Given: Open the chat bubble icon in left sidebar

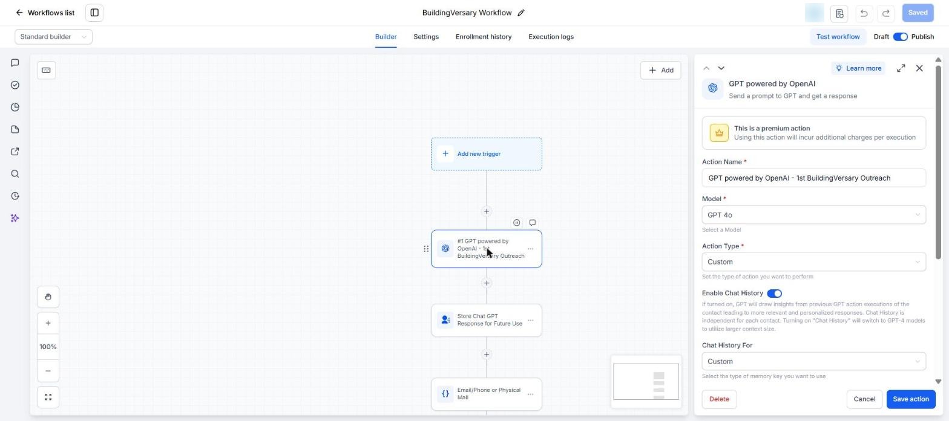Looking at the screenshot, I should 15,63.
